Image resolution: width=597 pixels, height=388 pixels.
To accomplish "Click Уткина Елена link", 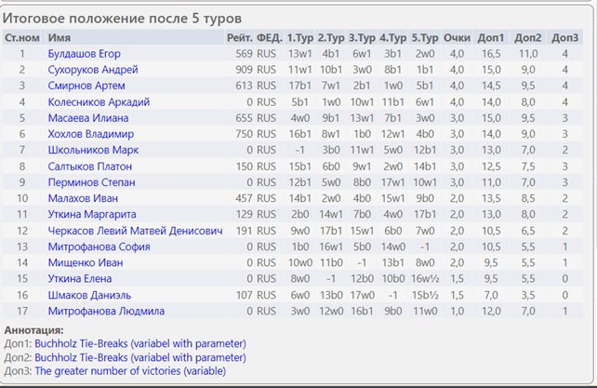I will click(80, 279).
